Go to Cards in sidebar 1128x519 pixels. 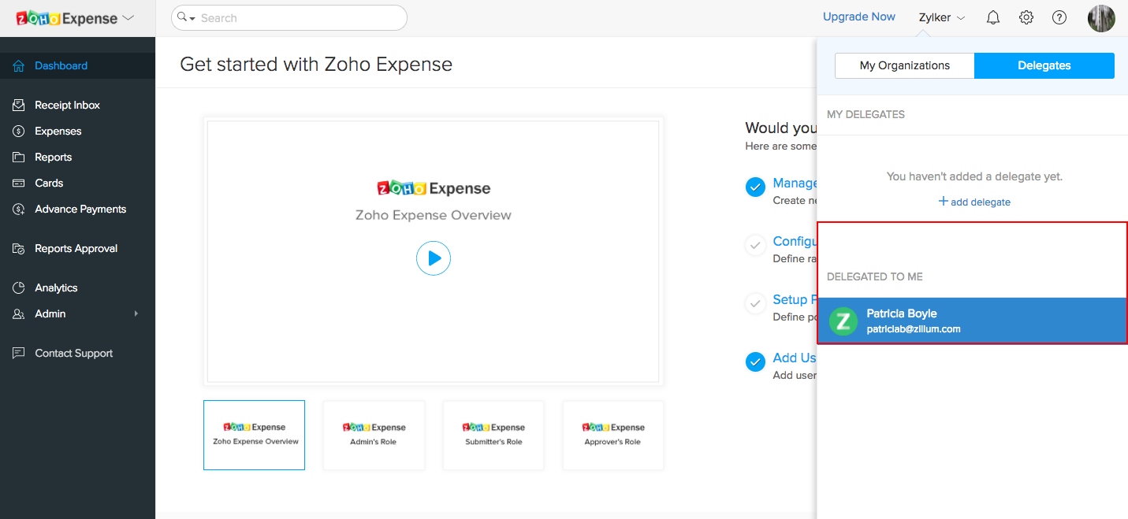click(49, 183)
